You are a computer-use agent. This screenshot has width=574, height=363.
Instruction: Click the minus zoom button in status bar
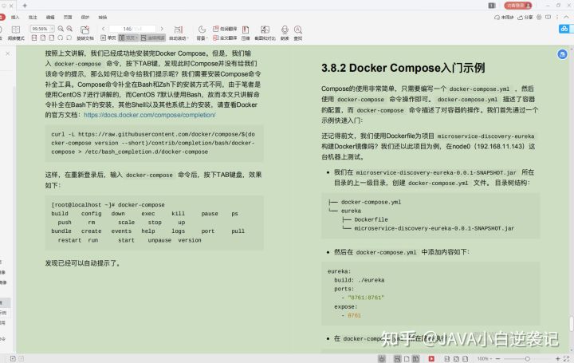point(497,358)
